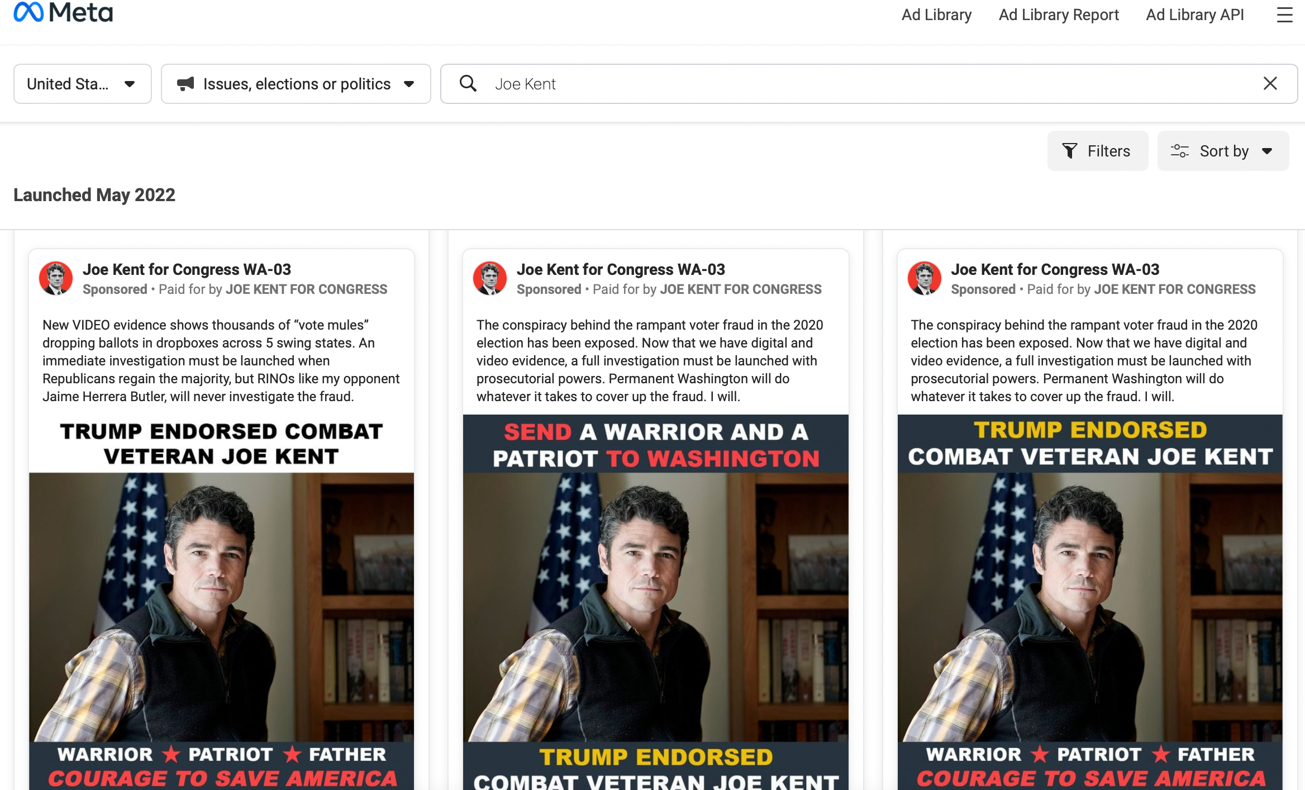Open the Ad Library menu item
The width and height of the screenshot is (1305, 790).
(936, 13)
